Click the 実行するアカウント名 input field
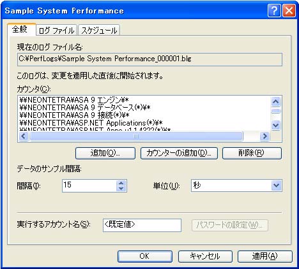The image size is (299, 269). [x=142, y=225]
